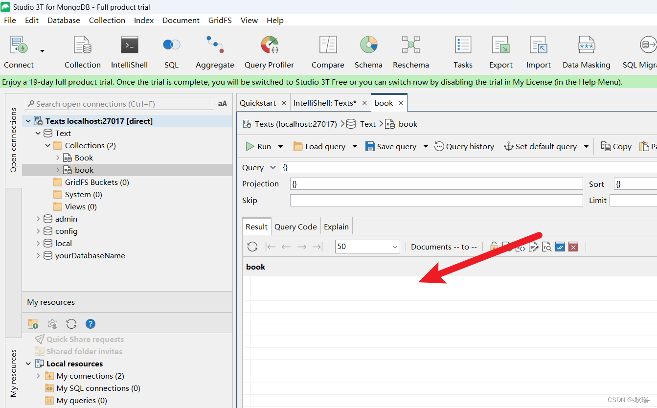Collapse the Local resources node
This screenshot has height=408, width=657.
pyautogui.click(x=28, y=363)
